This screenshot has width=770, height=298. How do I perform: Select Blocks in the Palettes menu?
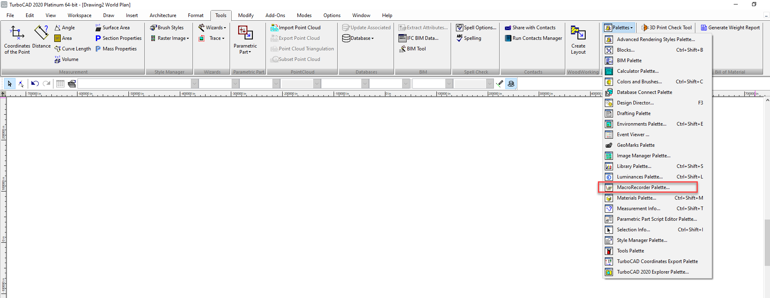[657, 50]
